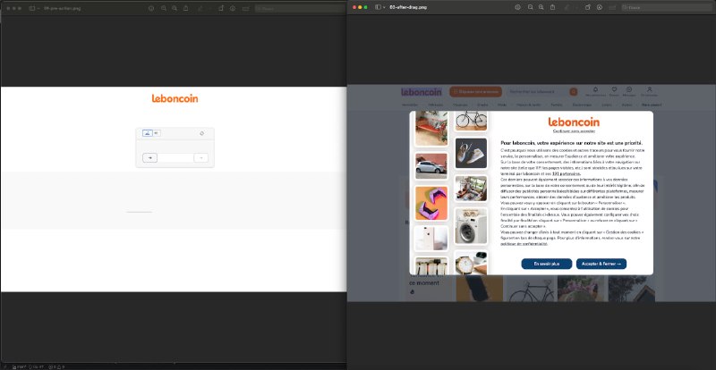Expand the highlight tool dropdown arrow
The height and width of the screenshot is (370, 716).
[x=576, y=7]
